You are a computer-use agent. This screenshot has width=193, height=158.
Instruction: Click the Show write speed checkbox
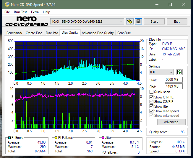point(151,116)
